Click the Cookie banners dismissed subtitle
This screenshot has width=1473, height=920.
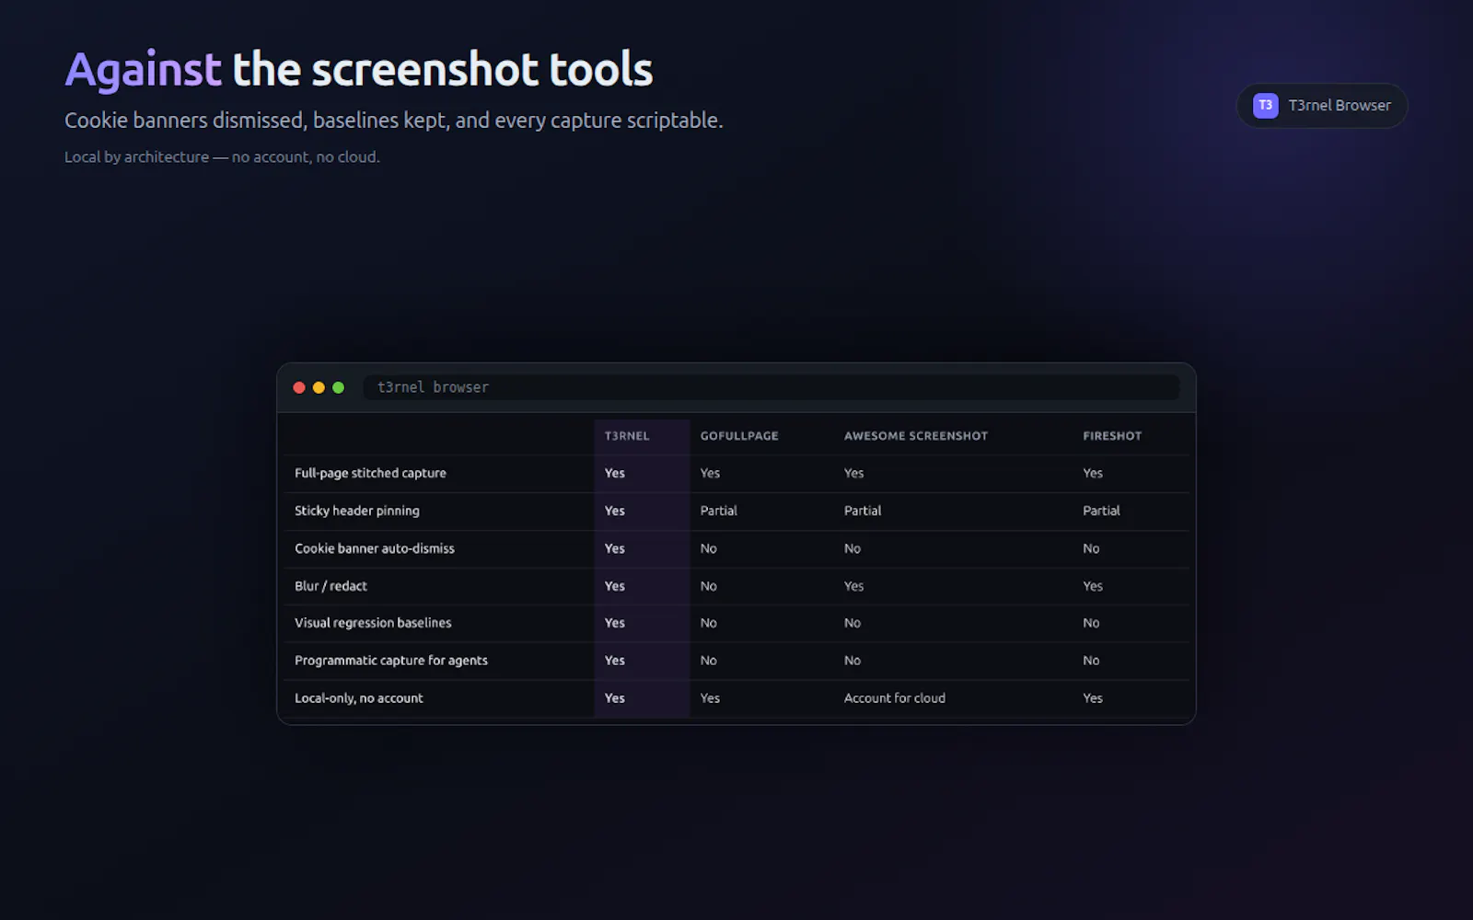click(x=394, y=121)
